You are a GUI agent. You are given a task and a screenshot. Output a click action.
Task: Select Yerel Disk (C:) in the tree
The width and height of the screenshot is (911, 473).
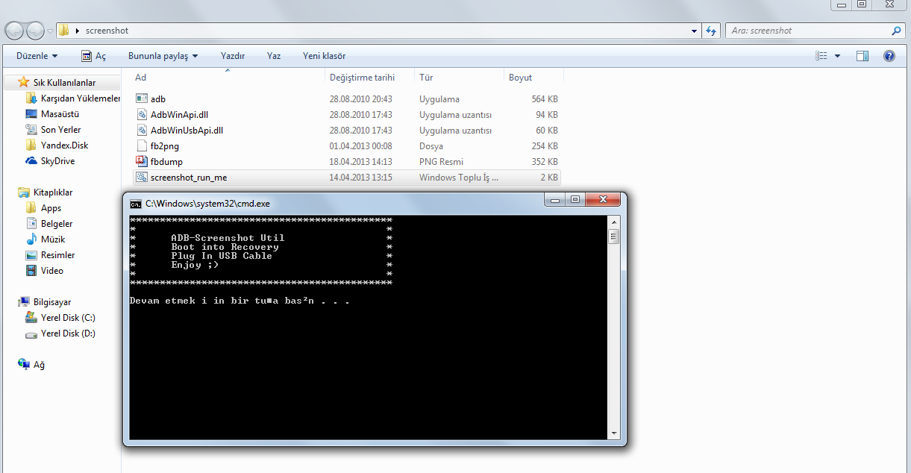(68, 318)
